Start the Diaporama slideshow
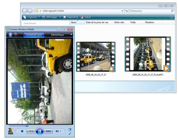The width and height of the screenshot is (178, 140). [71, 17]
